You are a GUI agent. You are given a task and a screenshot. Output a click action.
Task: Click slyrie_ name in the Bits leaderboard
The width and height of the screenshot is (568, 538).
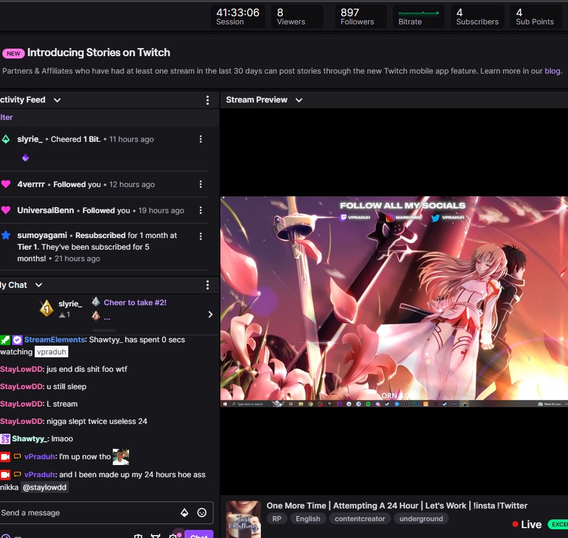(70, 304)
